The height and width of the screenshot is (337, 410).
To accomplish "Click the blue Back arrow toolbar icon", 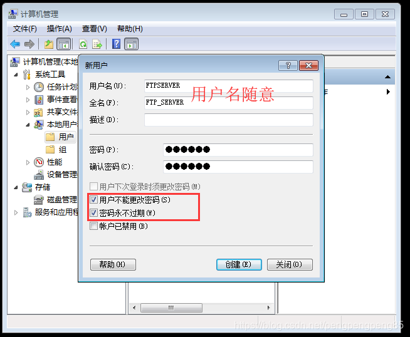I will 15,44.
